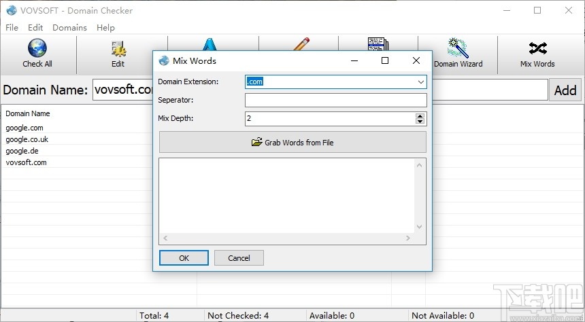Select the google.com row

coord(24,128)
